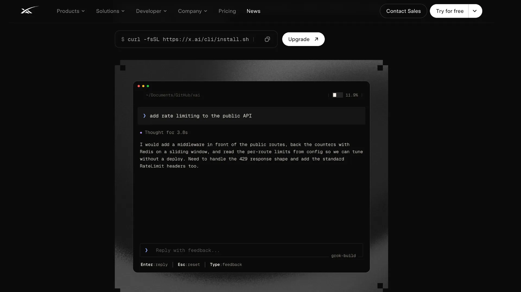
Task: Click the red window dot
Action: pyautogui.click(x=139, y=86)
